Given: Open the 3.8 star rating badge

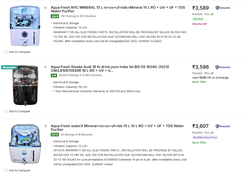Looking at the screenshot, I should point(55,16).
